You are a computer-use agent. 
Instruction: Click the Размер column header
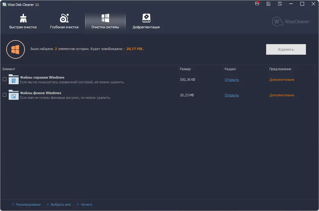coord(185,69)
